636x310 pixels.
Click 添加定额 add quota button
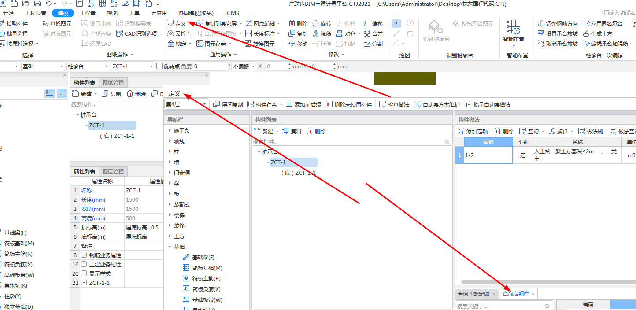click(x=473, y=131)
